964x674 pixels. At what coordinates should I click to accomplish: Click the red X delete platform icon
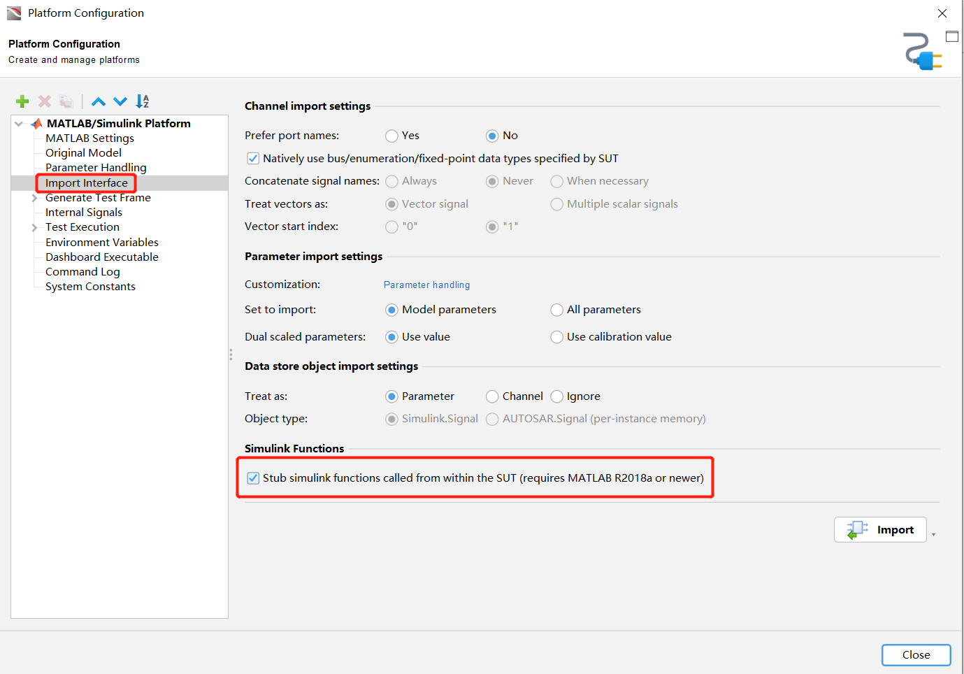point(45,101)
